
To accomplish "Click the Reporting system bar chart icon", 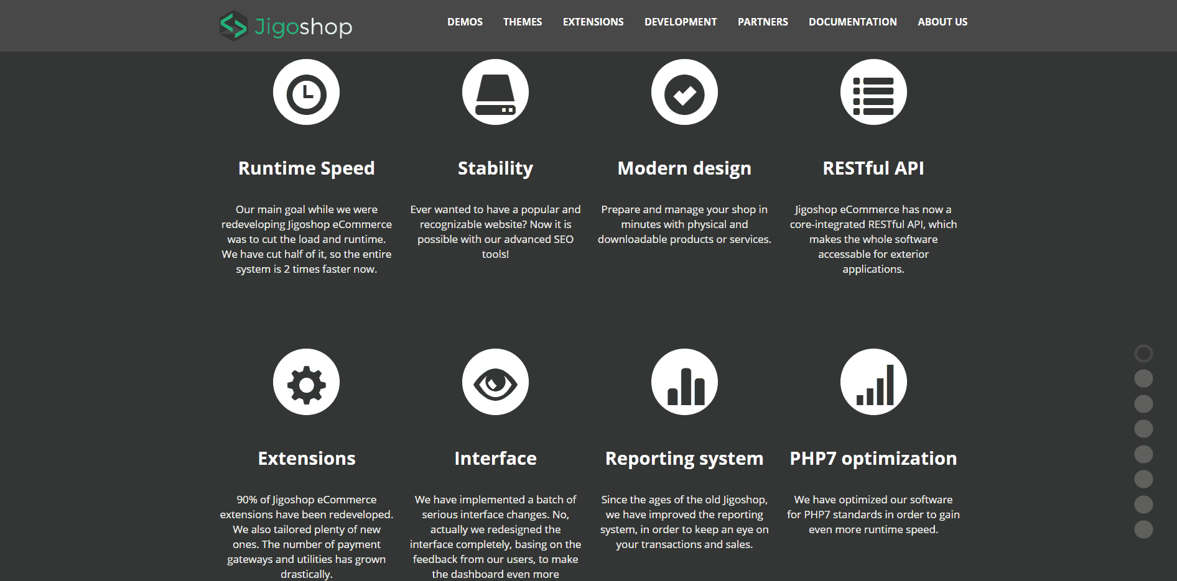I will tap(684, 382).
